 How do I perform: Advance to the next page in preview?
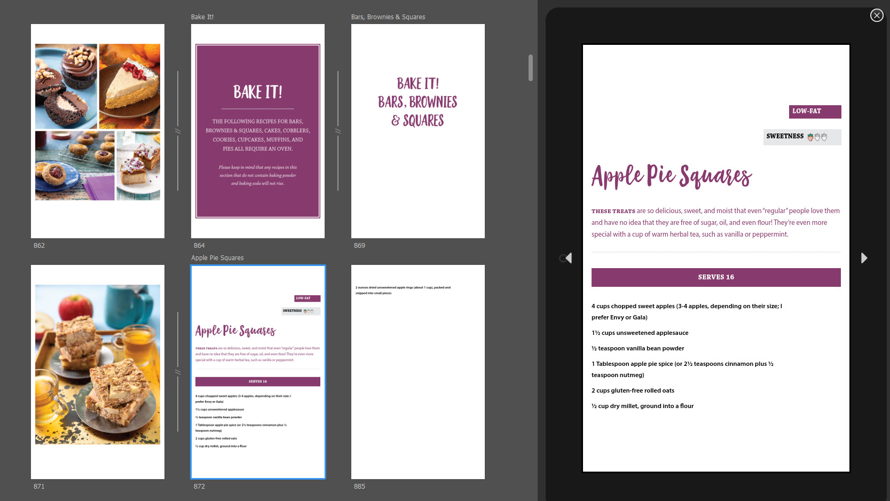point(864,259)
